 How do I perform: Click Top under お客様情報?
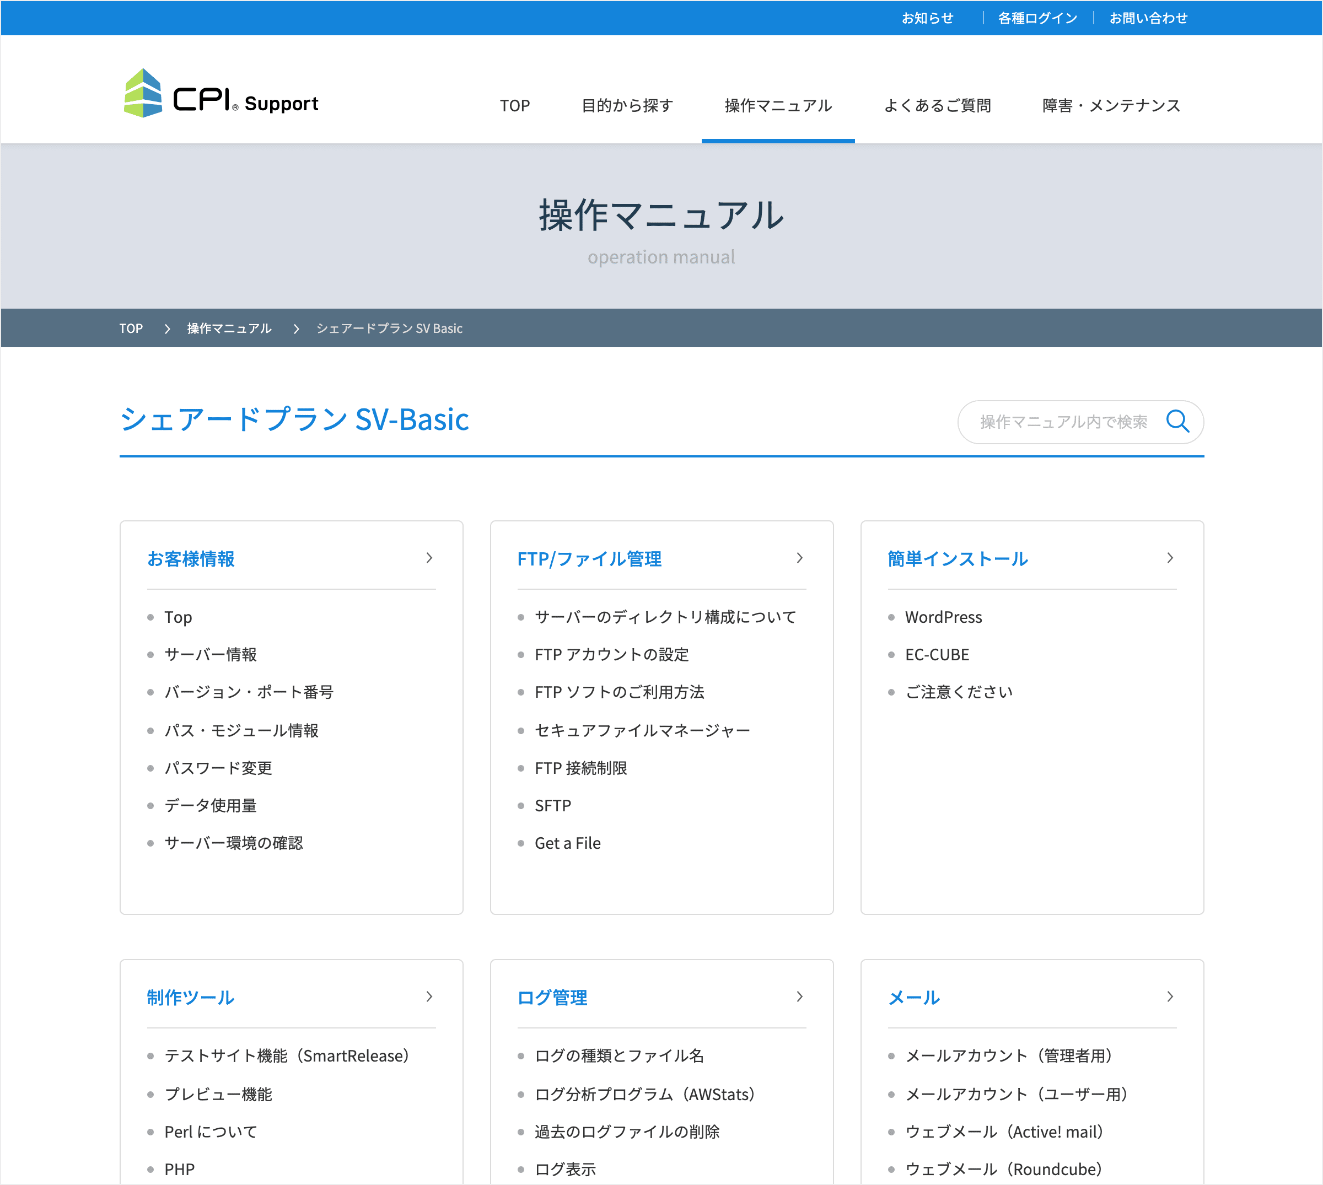tap(179, 617)
